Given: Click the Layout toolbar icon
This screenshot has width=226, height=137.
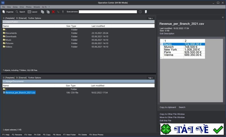Looking at the screenshot, I should [x=29, y=12].
